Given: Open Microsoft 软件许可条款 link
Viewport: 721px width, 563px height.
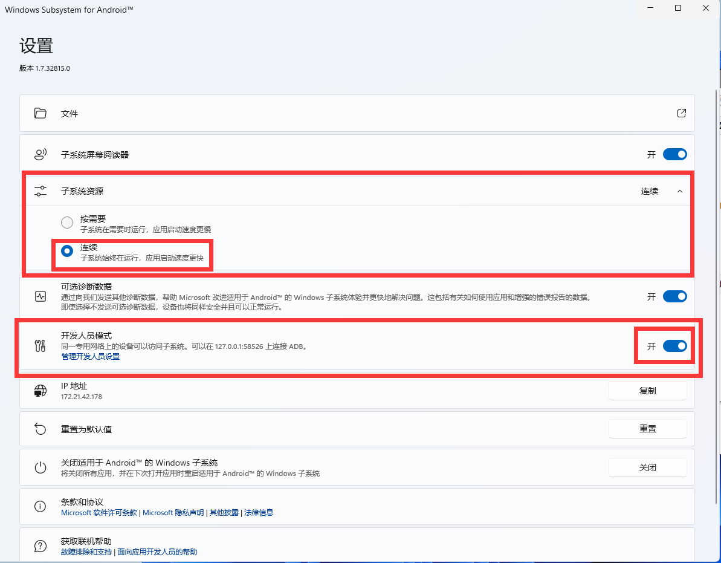Looking at the screenshot, I should coord(99,512).
